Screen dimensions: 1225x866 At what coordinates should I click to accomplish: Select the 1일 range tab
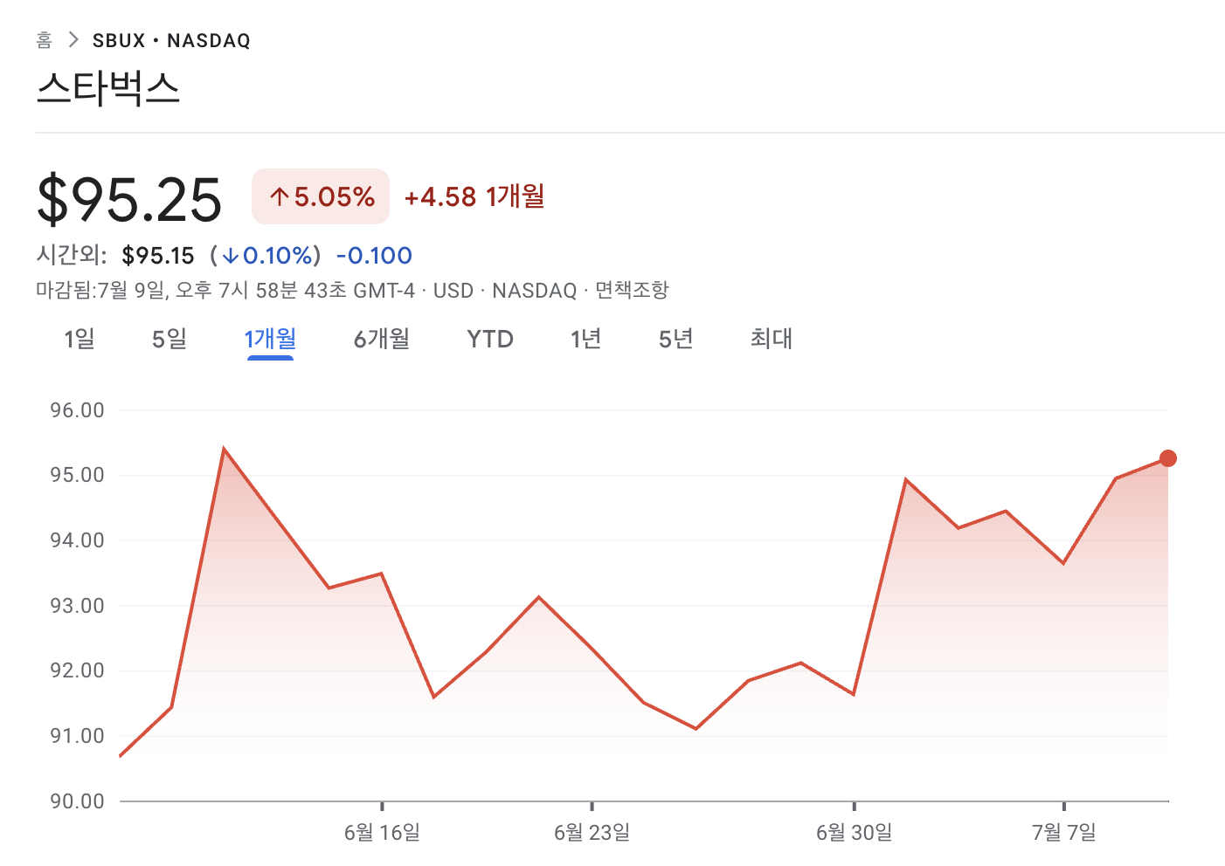(x=80, y=339)
